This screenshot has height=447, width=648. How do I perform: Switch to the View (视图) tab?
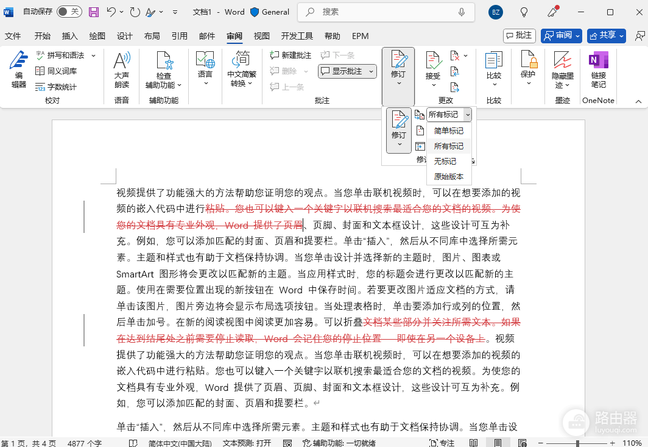[x=262, y=36]
